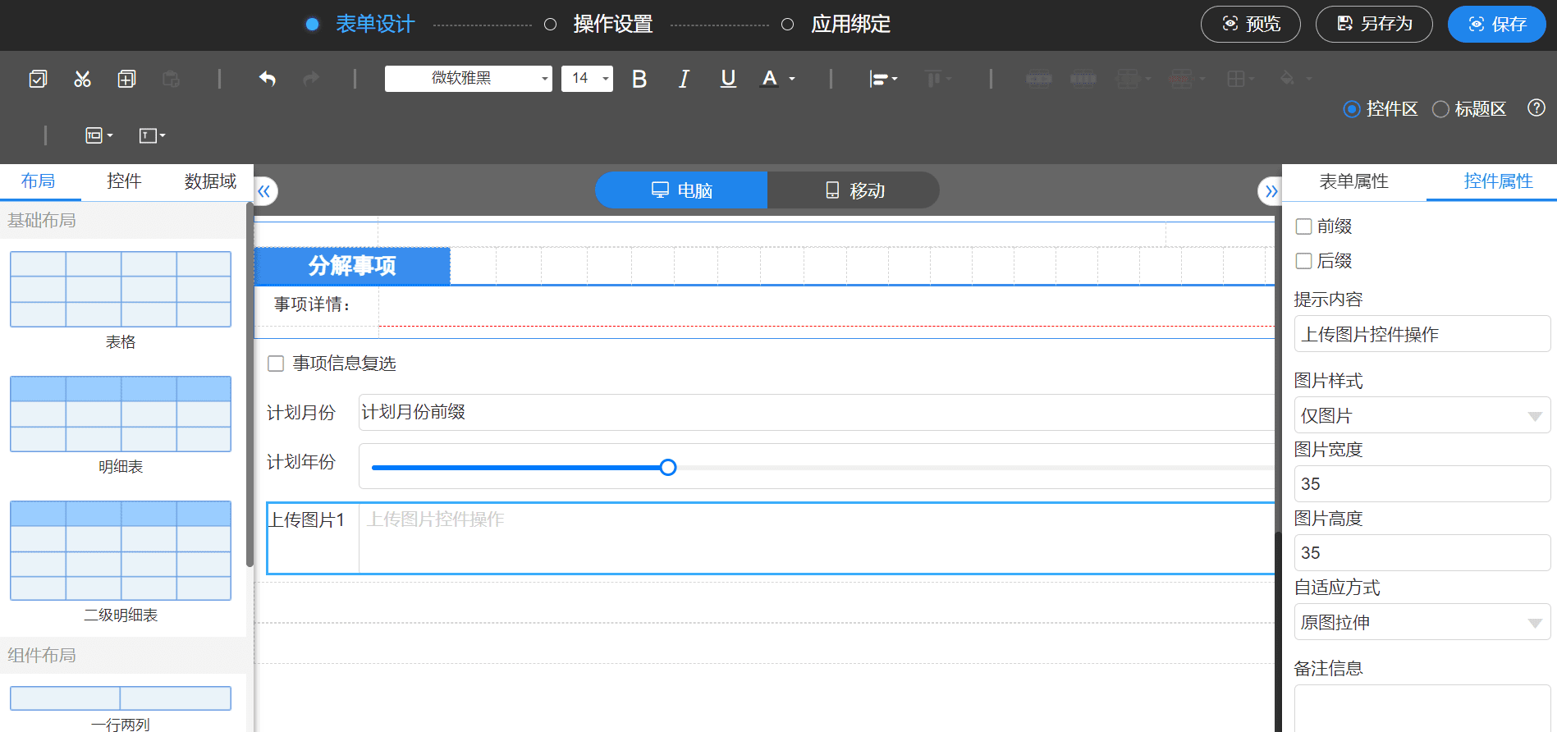Click the 计划月份 input field

click(x=817, y=412)
